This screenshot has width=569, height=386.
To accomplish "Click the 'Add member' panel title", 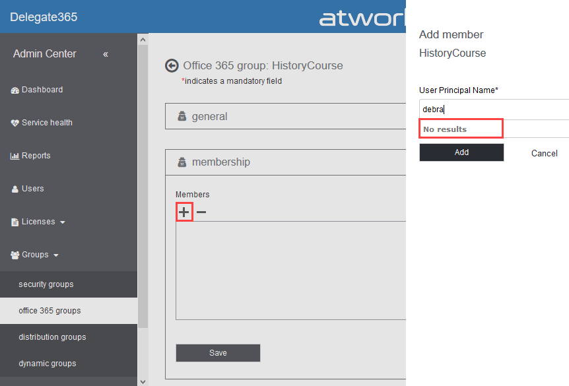I will (x=451, y=34).
